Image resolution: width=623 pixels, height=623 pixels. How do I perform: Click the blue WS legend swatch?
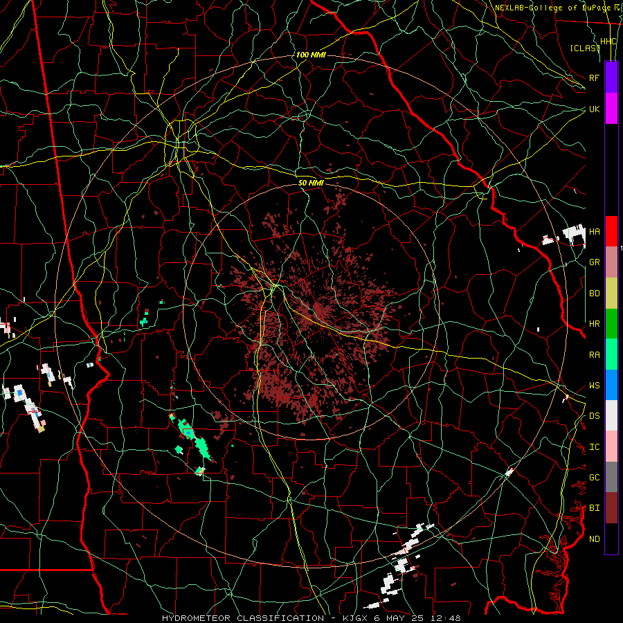tap(611, 385)
